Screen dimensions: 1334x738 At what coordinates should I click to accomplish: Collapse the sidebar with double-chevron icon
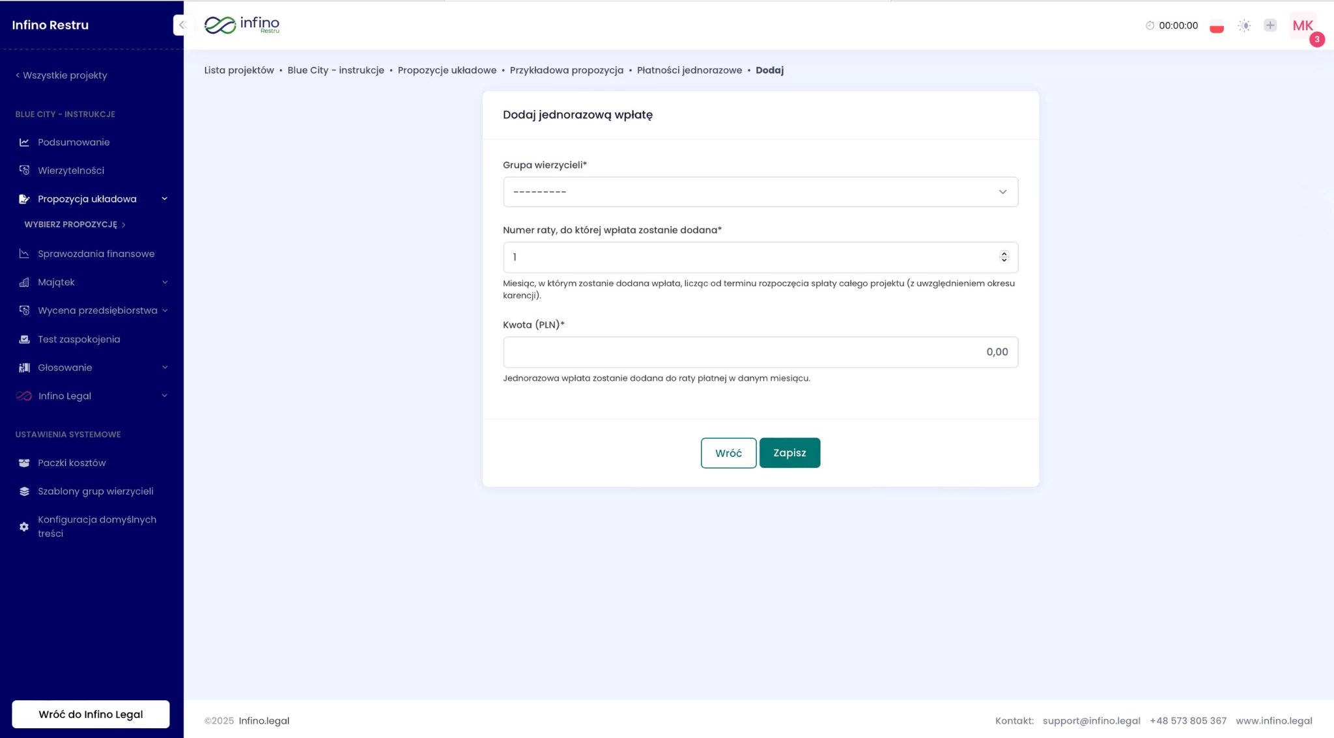click(x=182, y=25)
